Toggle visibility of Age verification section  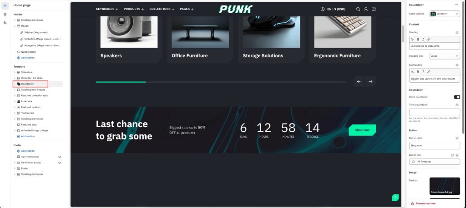(60, 157)
